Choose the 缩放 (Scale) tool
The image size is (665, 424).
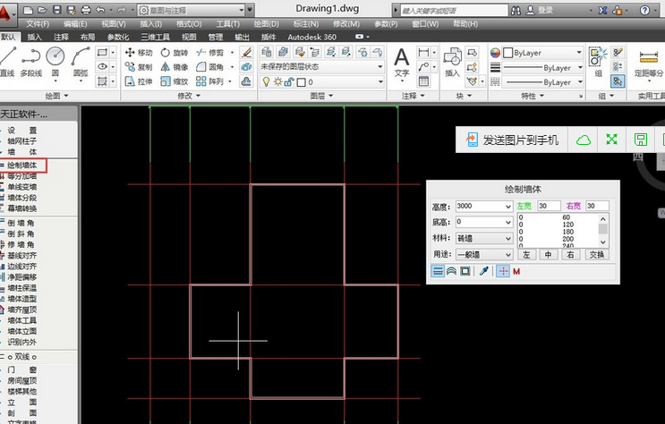[x=175, y=81]
